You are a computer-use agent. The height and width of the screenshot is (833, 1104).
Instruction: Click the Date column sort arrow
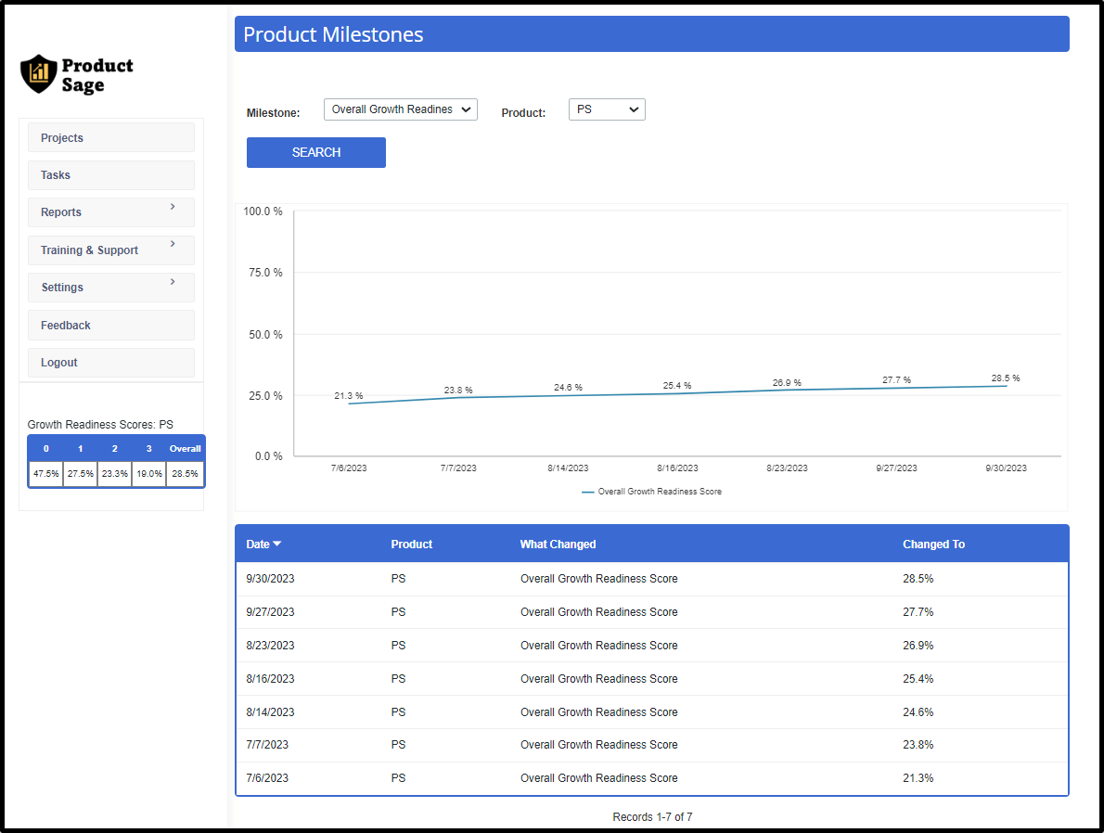[x=276, y=544]
